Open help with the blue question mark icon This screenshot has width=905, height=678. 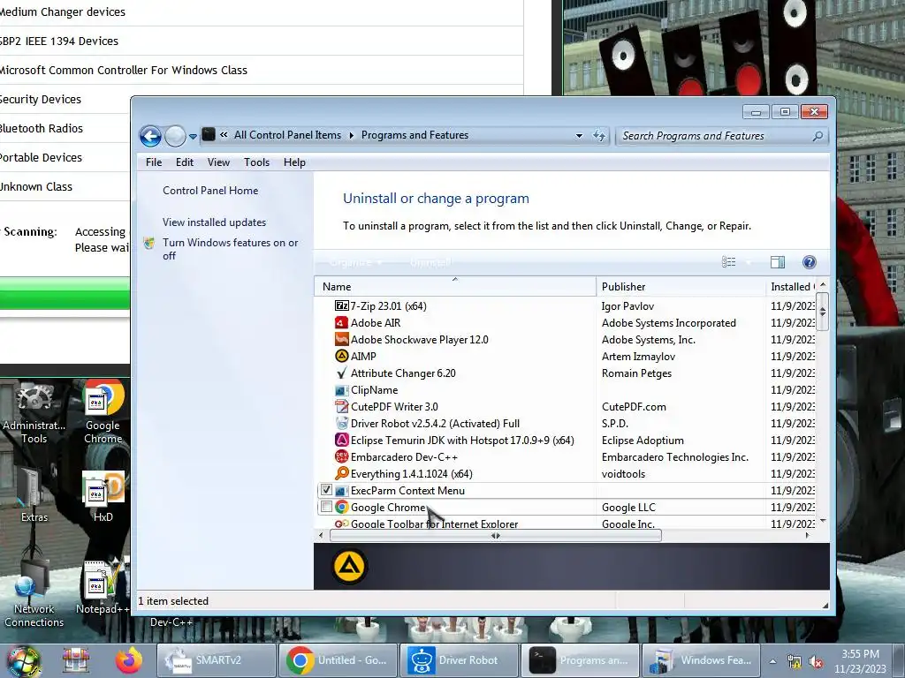(810, 262)
